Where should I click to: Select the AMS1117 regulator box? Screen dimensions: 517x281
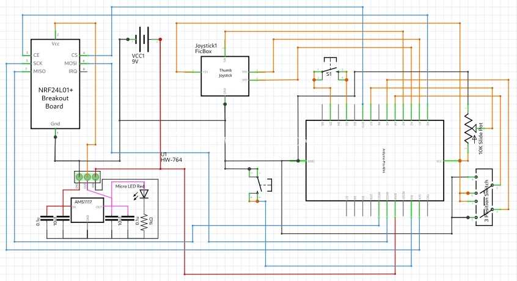click(x=87, y=210)
